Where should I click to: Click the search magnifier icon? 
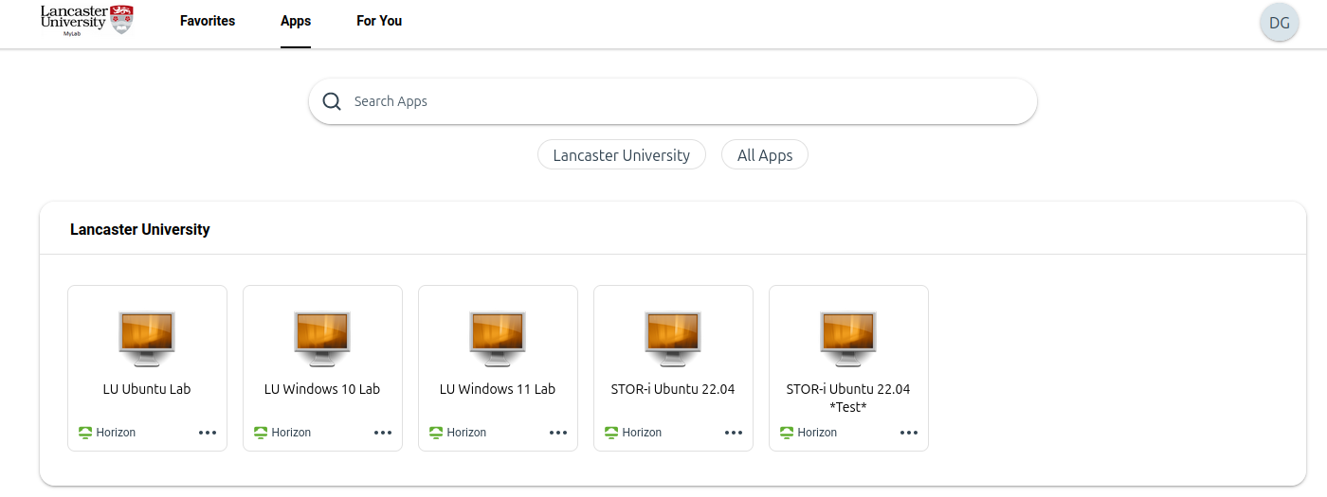pyautogui.click(x=332, y=101)
